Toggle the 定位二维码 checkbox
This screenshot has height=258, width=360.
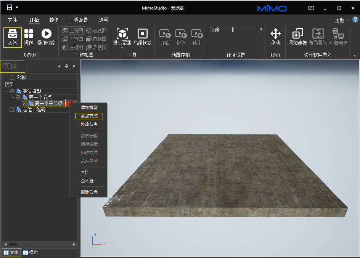(x=12, y=110)
